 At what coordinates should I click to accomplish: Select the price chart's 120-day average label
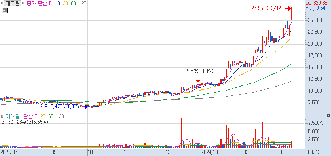tap(82, 4)
